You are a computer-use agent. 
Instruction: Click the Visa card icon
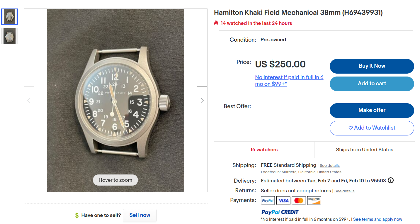click(x=283, y=201)
